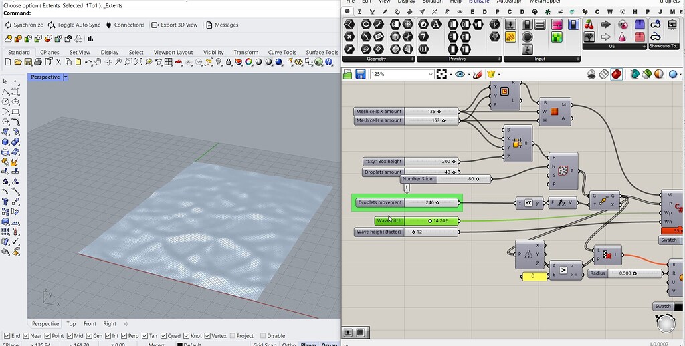Open the Messages button
Screen dimensions: 685x346
222,25
